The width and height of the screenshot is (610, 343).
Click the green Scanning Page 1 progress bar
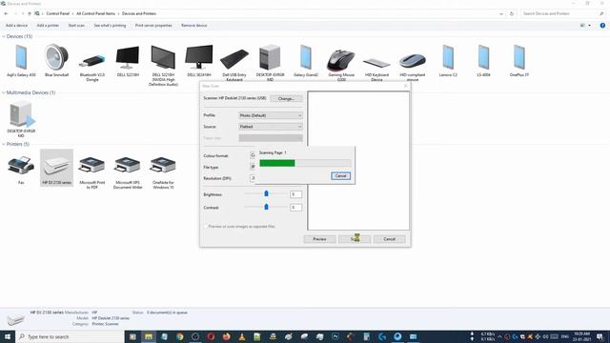[x=305, y=163]
